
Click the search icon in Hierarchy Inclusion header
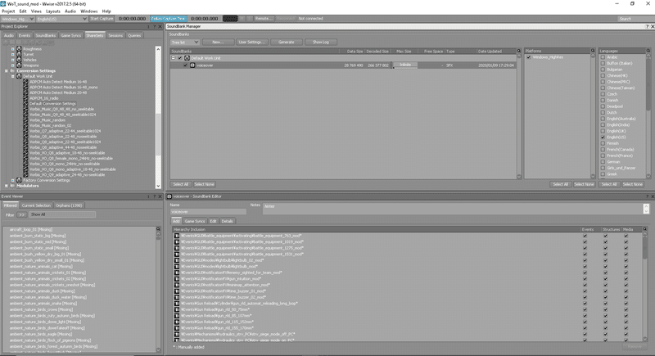click(645, 229)
